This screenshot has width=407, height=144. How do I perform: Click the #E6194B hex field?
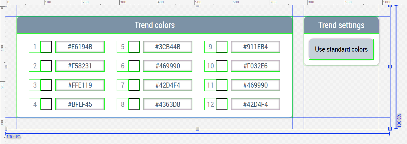(x=80, y=47)
